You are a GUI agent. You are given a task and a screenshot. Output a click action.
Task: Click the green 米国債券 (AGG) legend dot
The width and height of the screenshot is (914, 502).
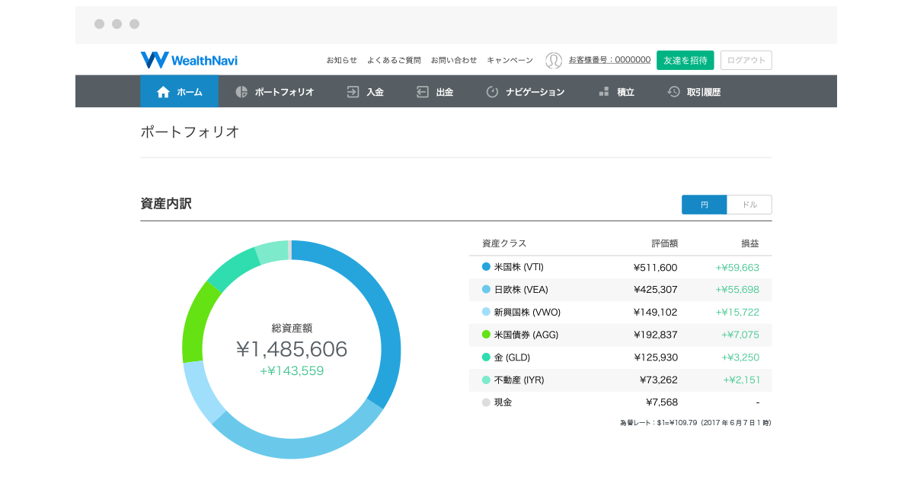coord(486,335)
